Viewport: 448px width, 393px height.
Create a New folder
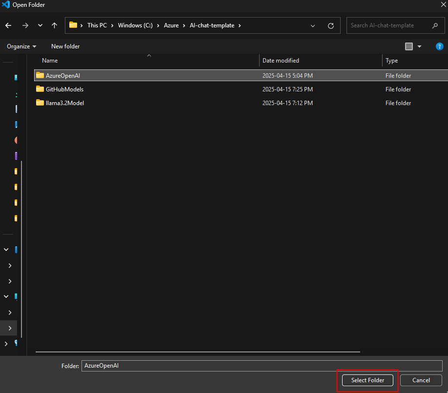pos(65,46)
